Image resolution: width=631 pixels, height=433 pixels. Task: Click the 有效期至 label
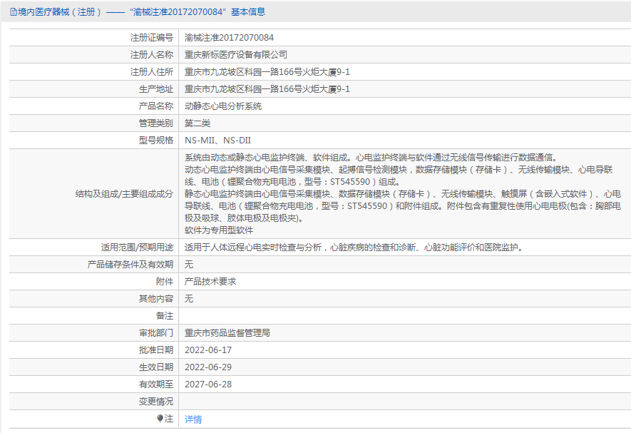click(156, 384)
